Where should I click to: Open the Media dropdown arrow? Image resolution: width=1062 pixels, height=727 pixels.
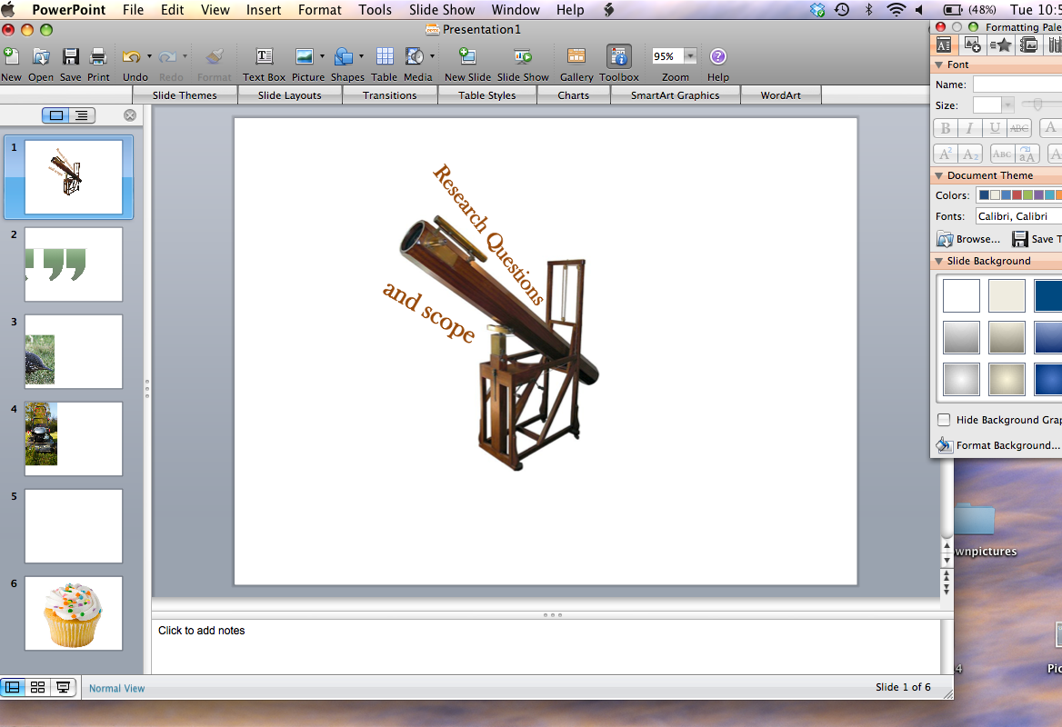[432, 57]
